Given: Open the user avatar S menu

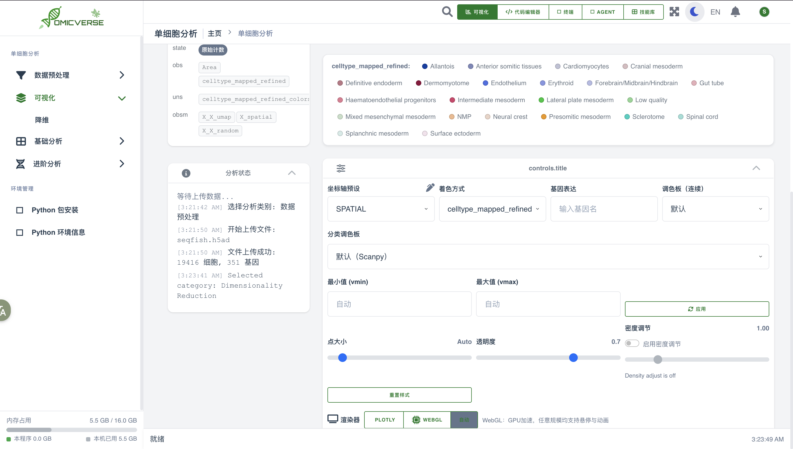Looking at the screenshot, I should click(764, 12).
